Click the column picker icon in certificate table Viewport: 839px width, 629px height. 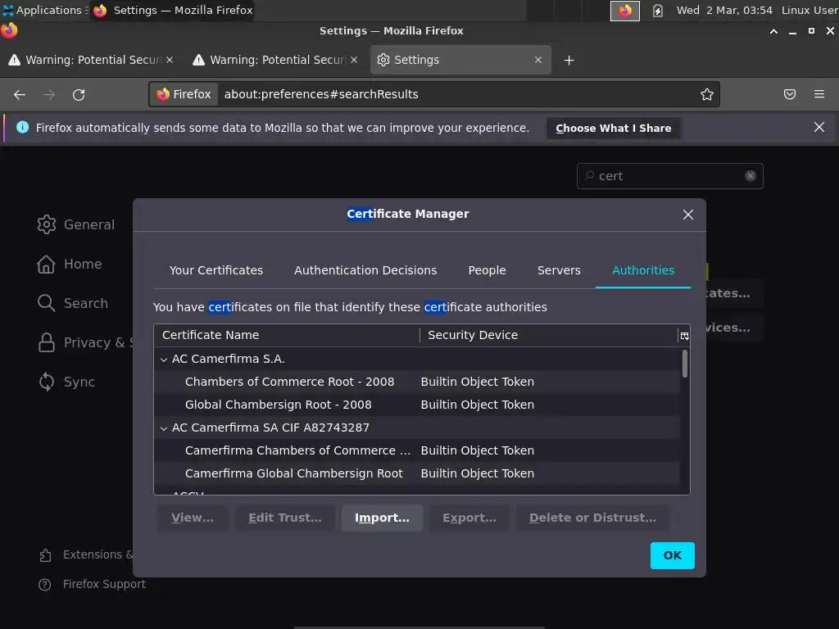pos(684,336)
